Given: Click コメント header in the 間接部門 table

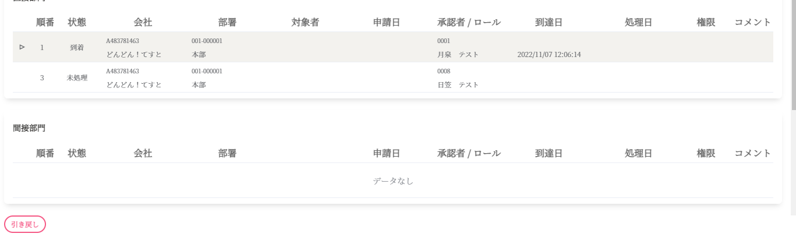Looking at the screenshot, I should coord(752,154).
